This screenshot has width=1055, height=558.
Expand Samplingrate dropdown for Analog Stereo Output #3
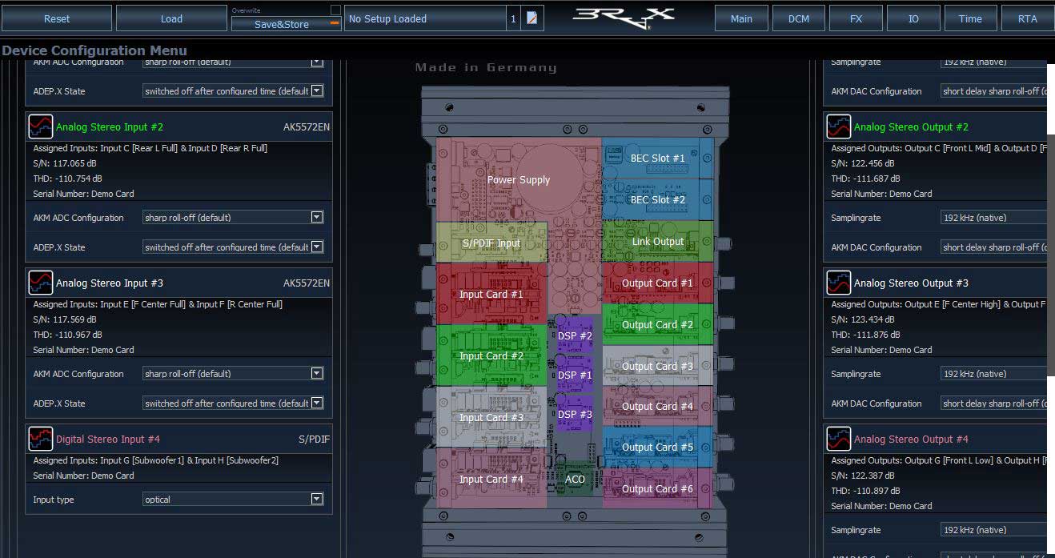coord(993,374)
